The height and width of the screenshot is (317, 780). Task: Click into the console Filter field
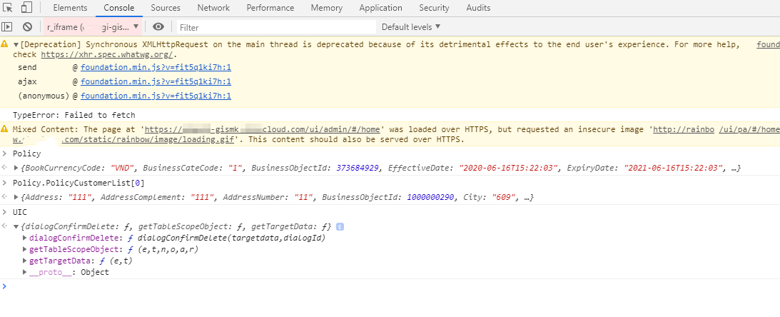pos(275,27)
